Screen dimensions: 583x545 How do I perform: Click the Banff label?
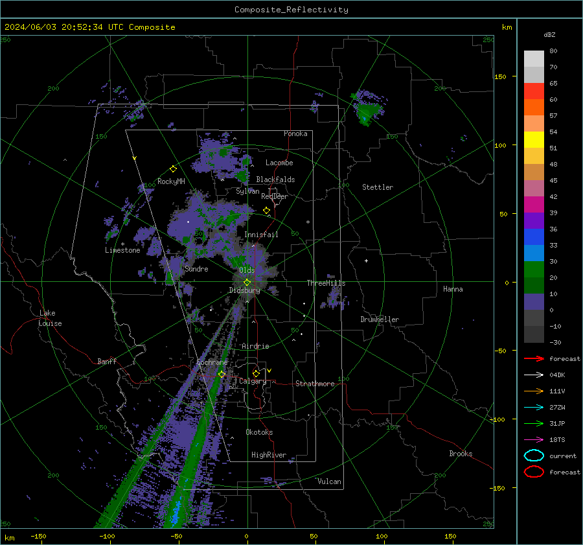click(107, 361)
